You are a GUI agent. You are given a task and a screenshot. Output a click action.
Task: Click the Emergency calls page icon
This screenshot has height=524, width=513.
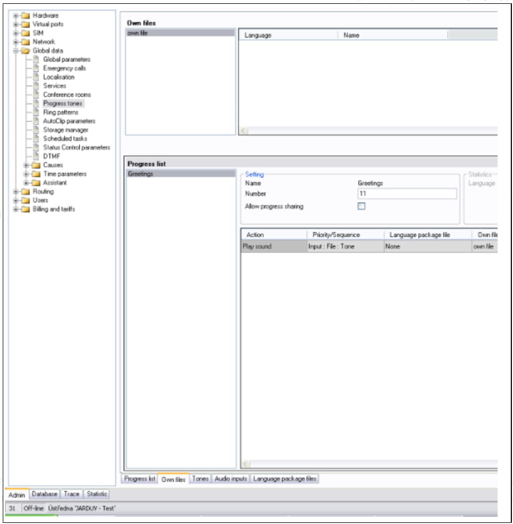point(36,68)
